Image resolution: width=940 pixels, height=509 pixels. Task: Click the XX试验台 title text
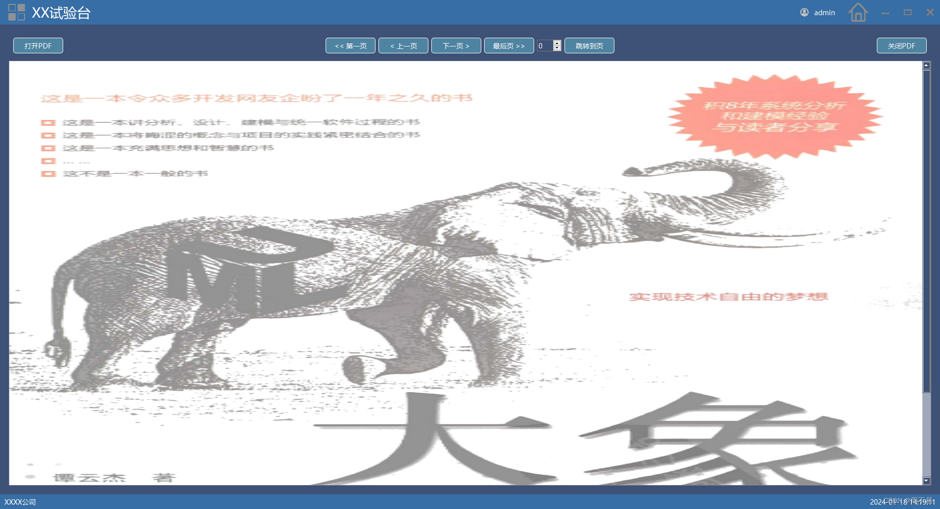coord(61,12)
